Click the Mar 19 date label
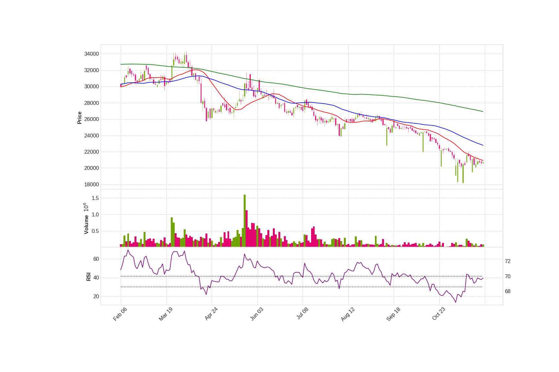Viewport: 559px width, 372px height. 166,314
